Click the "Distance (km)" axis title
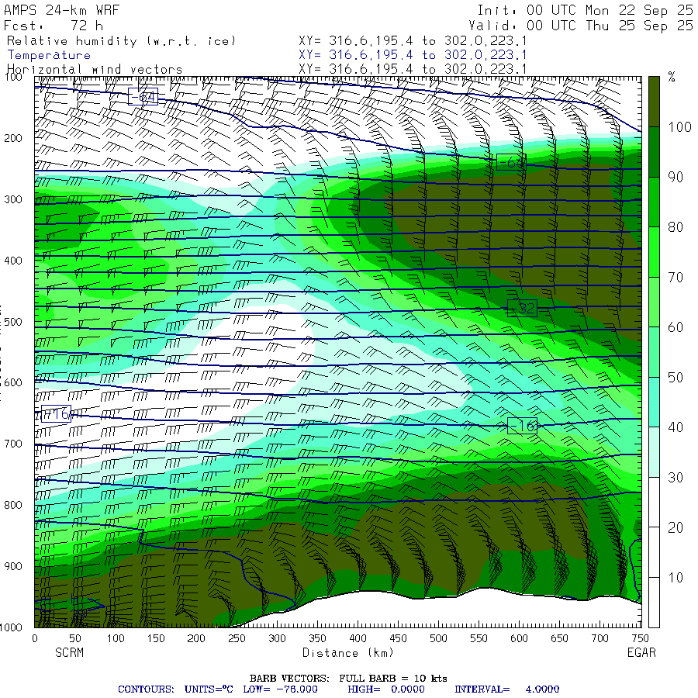This screenshot has width=698, height=698. (x=348, y=653)
